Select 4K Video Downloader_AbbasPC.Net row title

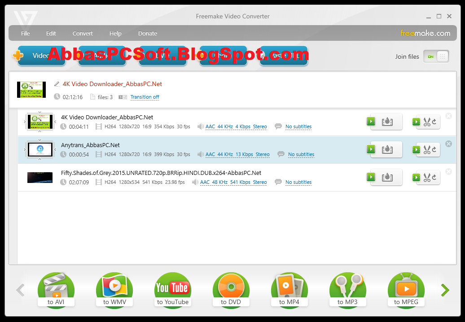coord(107,117)
